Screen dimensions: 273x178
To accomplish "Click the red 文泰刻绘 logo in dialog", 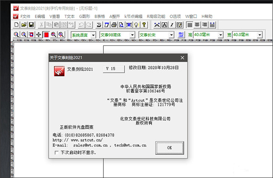I will click(59, 71).
